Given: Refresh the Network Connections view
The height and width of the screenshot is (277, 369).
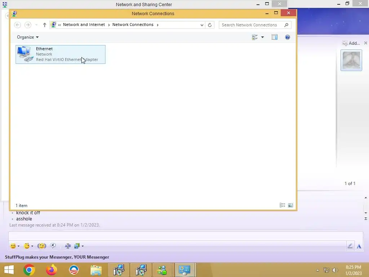Looking at the screenshot, I should pos(210,25).
